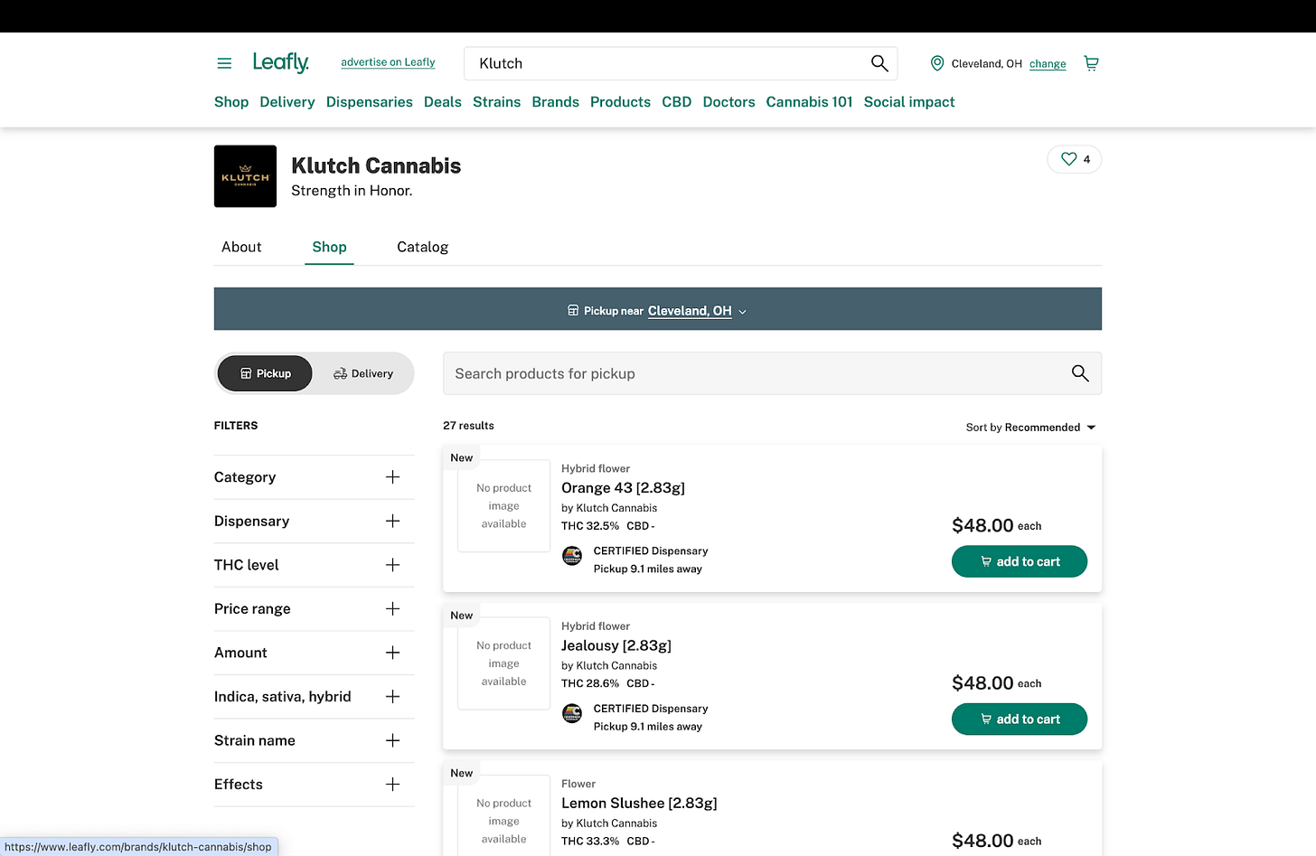
Task: Click Orange 43 dispensary logo icon
Action: point(572,555)
